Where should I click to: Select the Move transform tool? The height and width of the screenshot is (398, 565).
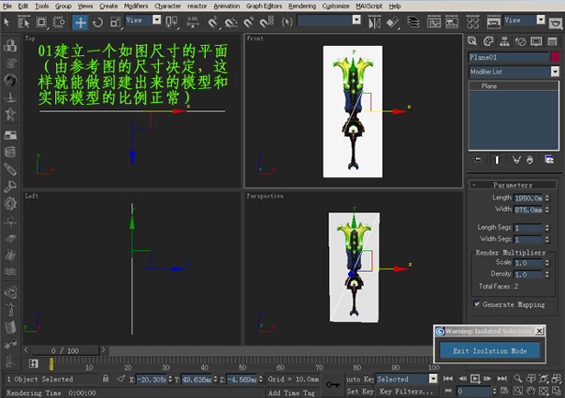(81, 22)
